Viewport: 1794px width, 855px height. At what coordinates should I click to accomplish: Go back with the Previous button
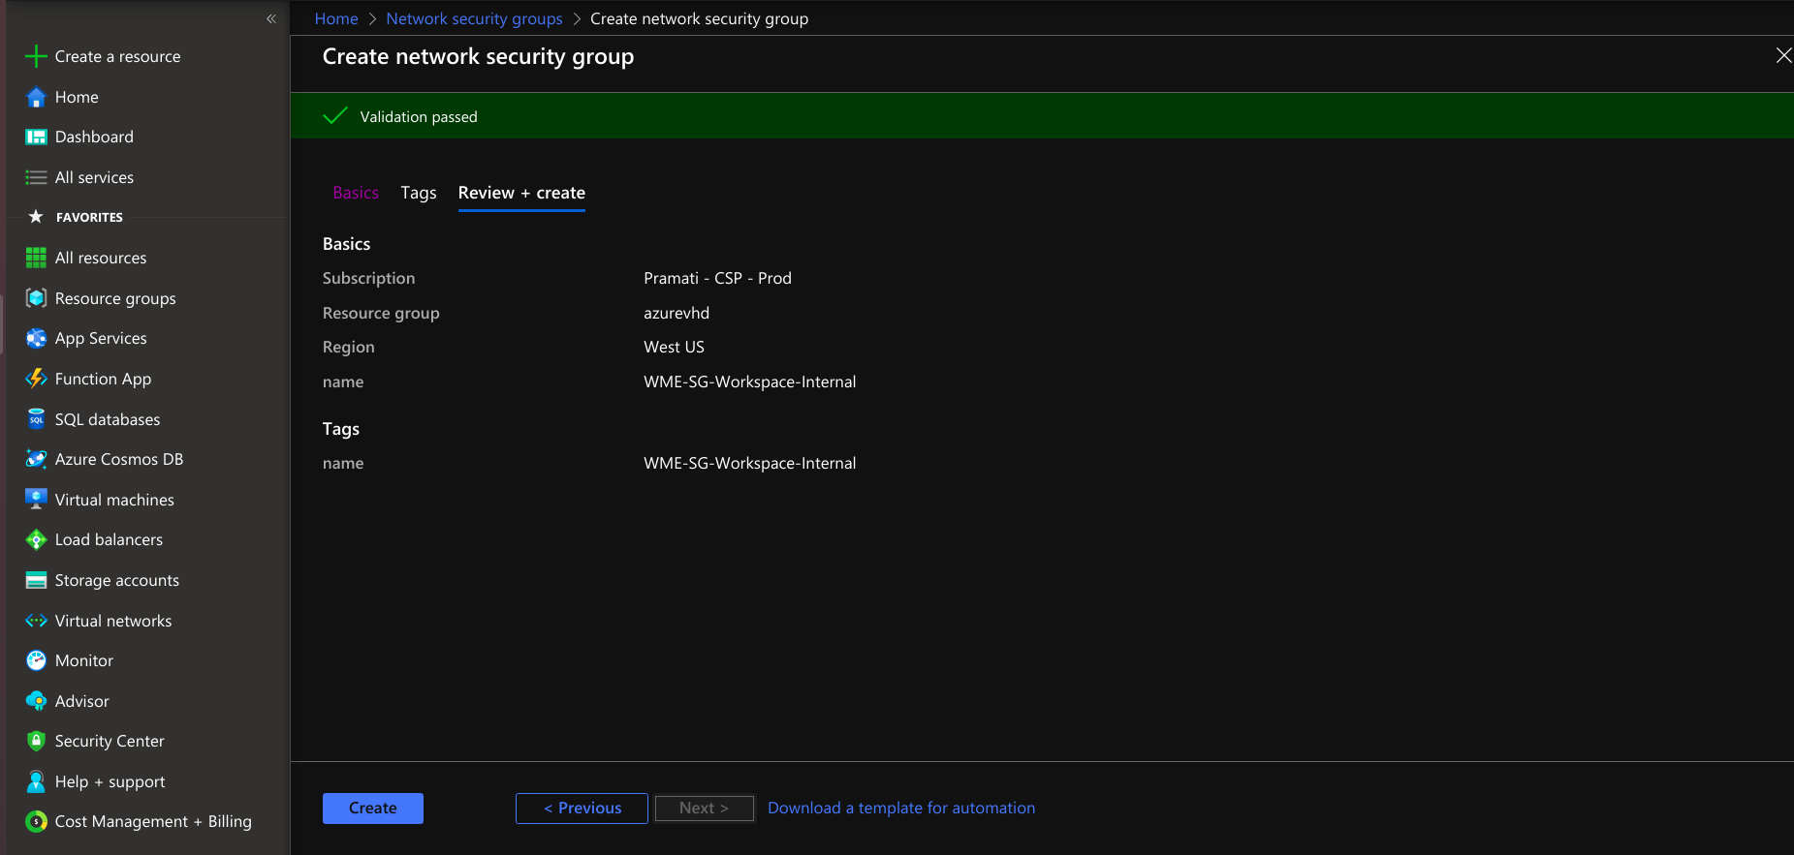(582, 809)
